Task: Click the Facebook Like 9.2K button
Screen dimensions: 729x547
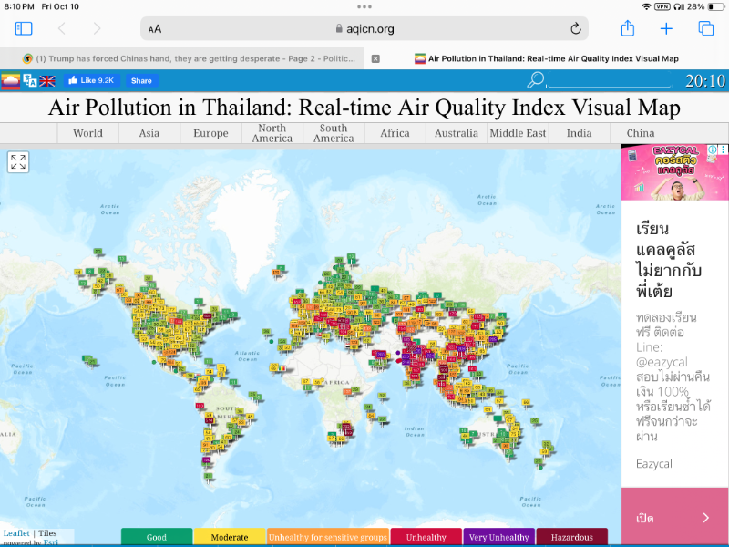Action: click(x=91, y=81)
